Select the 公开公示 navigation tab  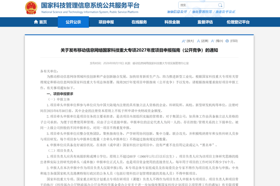tap(73, 22)
